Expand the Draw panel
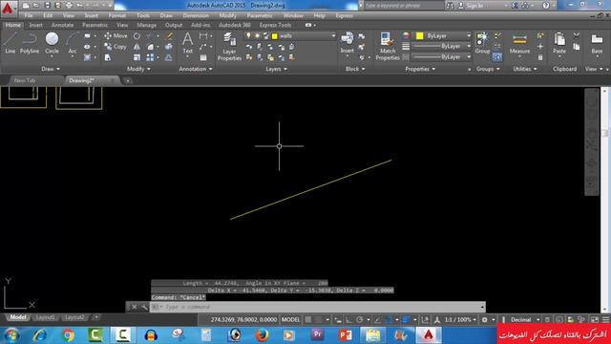This screenshot has height=344, width=611. tap(51, 69)
